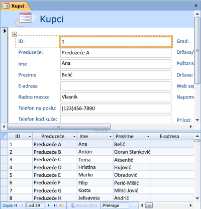201x209 pixels.
Task: Select all rows via datasheet corner box
Action: click(x=5, y=137)
